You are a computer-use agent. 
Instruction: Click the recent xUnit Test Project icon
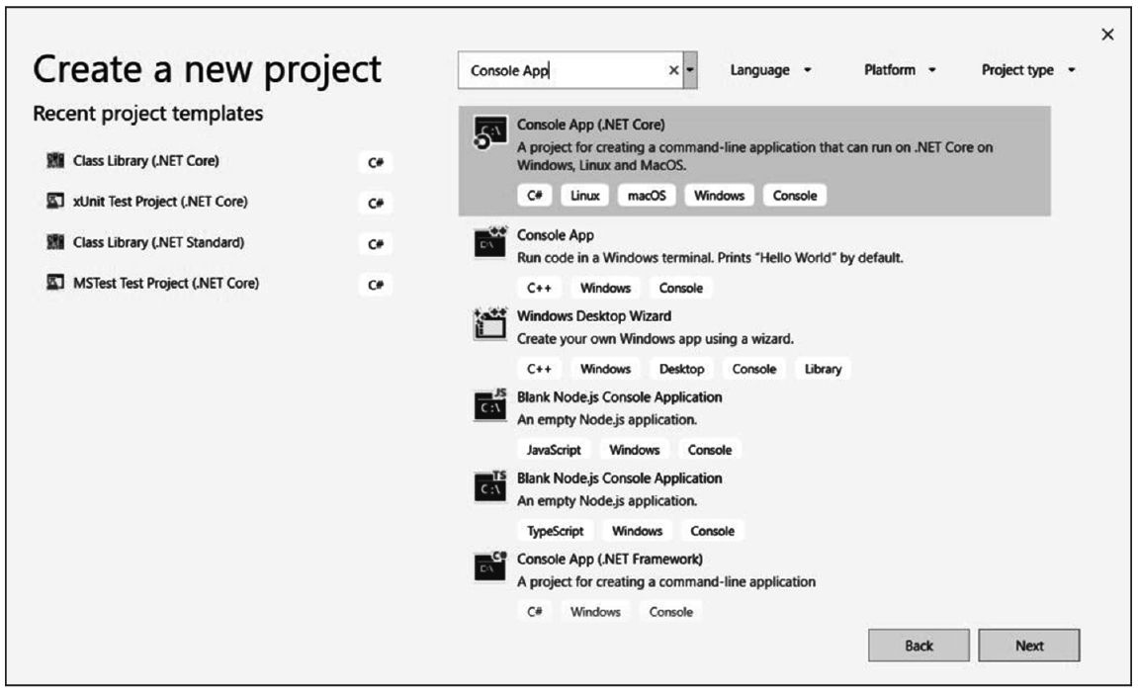(54, 202)
